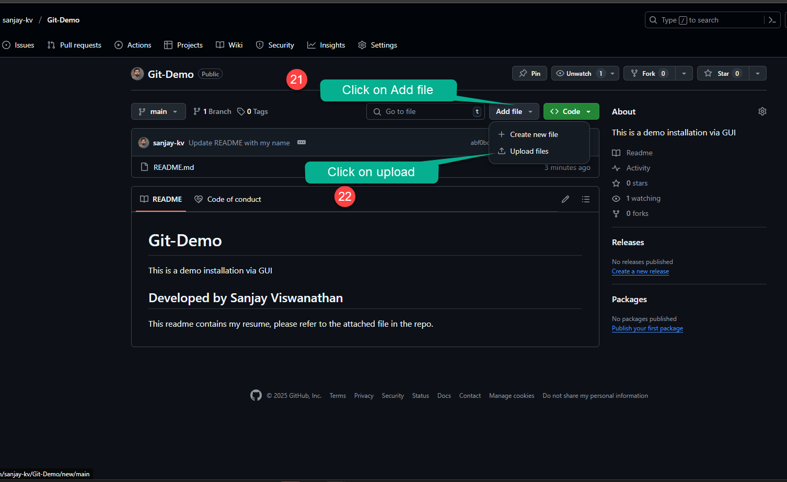The height and width of the screenshot is (482, 787).
Task: Select the Insights graph icon
Action: [x=311, y=45]
